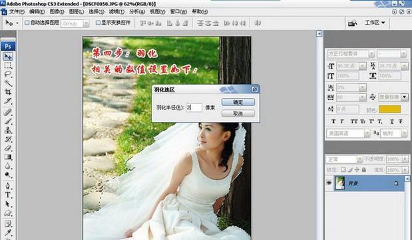Click the canvas vertical scrollbar up arrow
The width and height of the screenshot is (412, 240).
319,34
